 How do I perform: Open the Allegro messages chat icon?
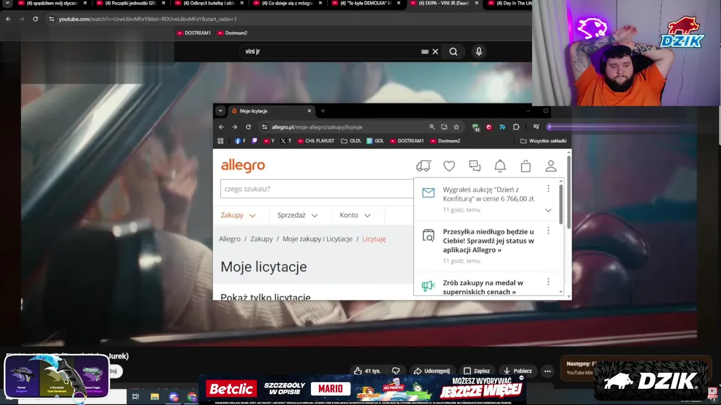click(x=475, y=166)
